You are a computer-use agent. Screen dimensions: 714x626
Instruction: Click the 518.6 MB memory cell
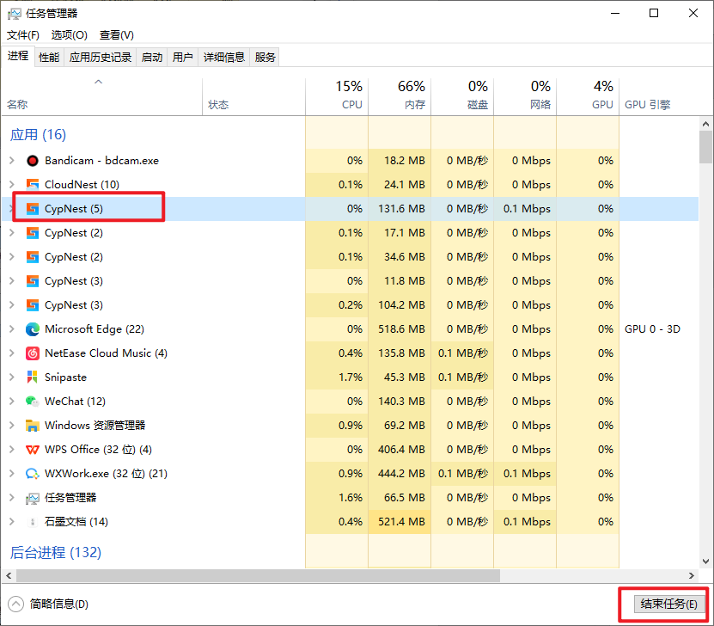click(x=401, y=329)
